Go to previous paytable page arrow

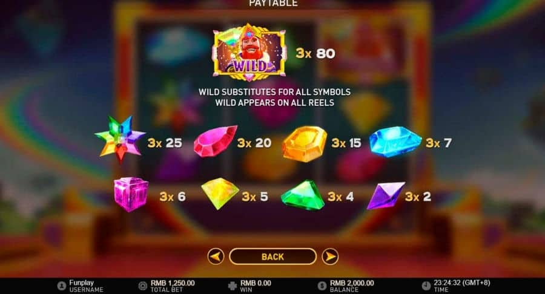coord(216,256)
